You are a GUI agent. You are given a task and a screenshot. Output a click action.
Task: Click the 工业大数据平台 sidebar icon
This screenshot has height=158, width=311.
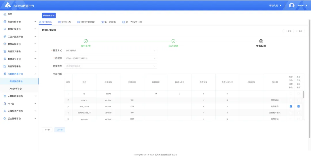(5, 36)
